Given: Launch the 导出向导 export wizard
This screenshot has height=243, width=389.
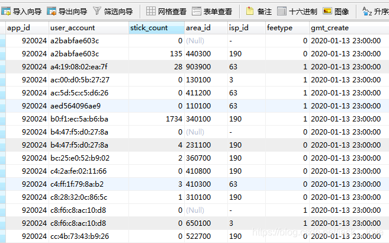Looking at the screenshot, I should [66, 11].
